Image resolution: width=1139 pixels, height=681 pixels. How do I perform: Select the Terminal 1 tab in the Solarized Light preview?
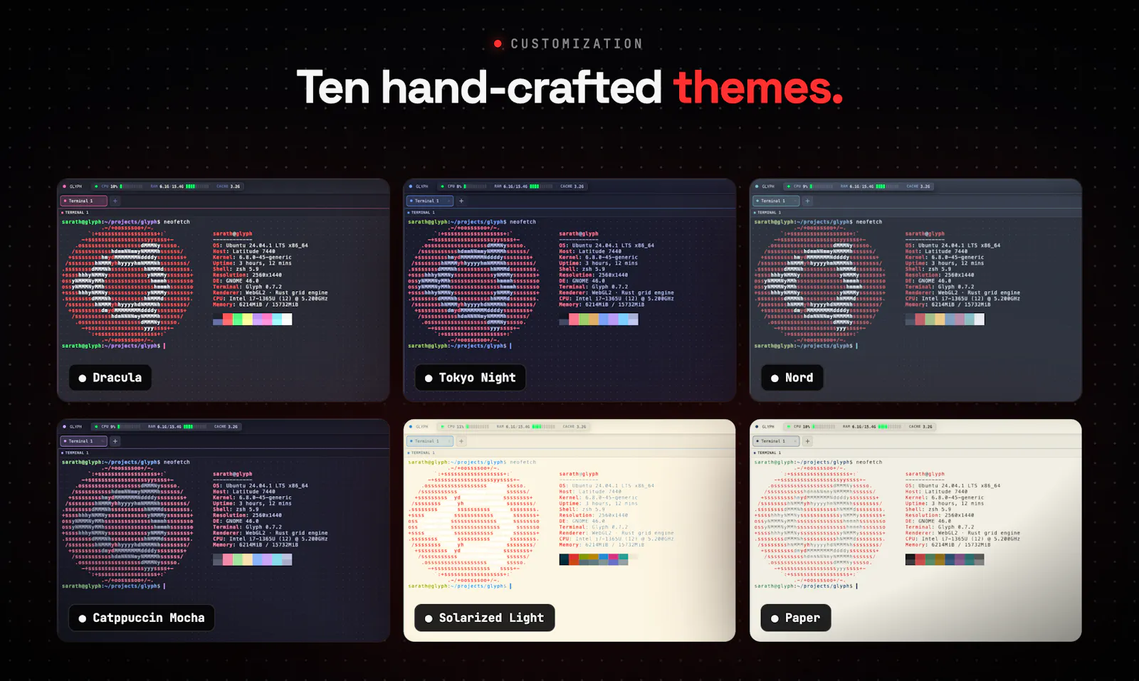click(x=429, y=441)
